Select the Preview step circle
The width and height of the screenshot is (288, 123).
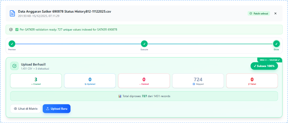(12, 44)
